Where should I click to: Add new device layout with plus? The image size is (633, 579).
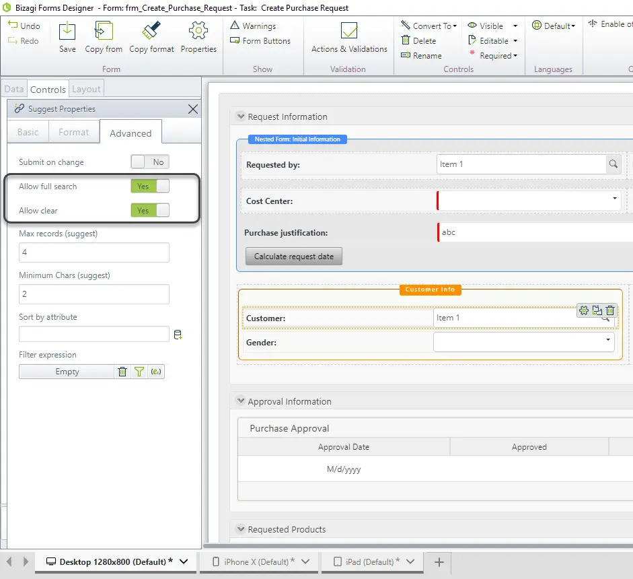click(439, 562)
